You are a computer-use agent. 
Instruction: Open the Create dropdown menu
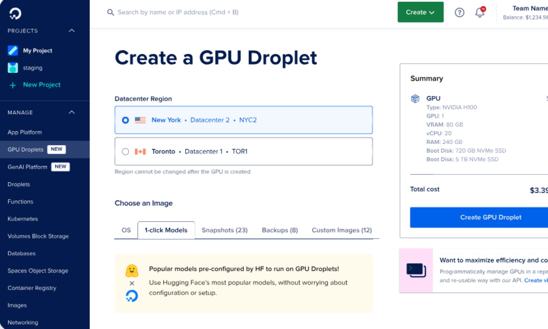[420, 12]
